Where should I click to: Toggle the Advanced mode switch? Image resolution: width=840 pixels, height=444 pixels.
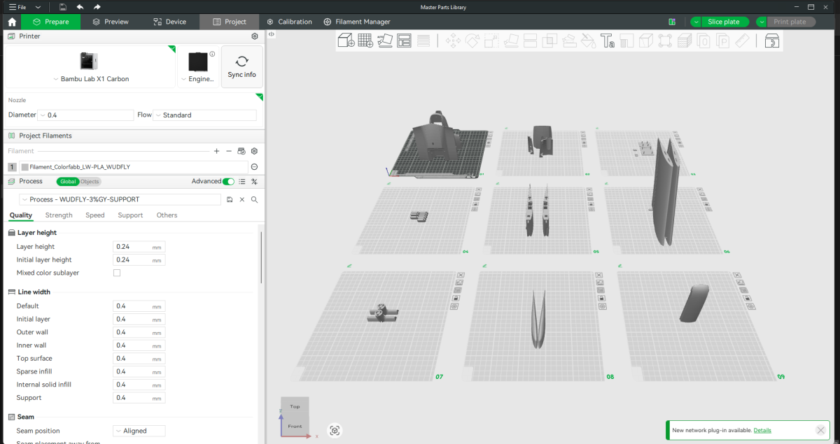pyautogui.click(x=228, y=181)
